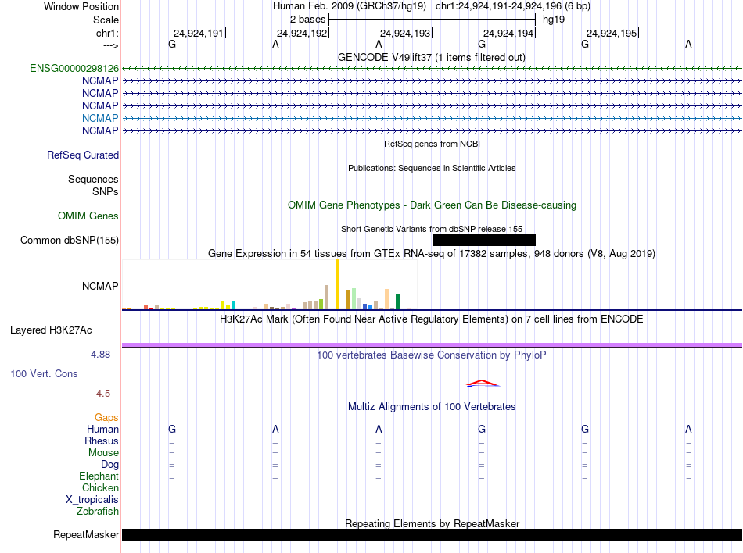The width and height of the screenshot is (743, 553).
Task: Open Repeating Elements by RepeatMasker title
Action: [432, 523]
